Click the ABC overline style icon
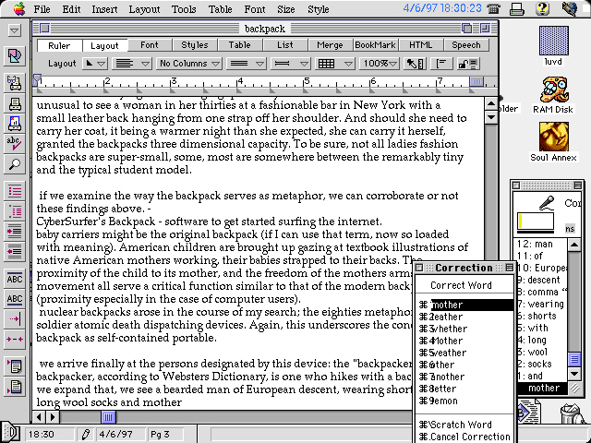591x443 pixels. tap(15, 279)
